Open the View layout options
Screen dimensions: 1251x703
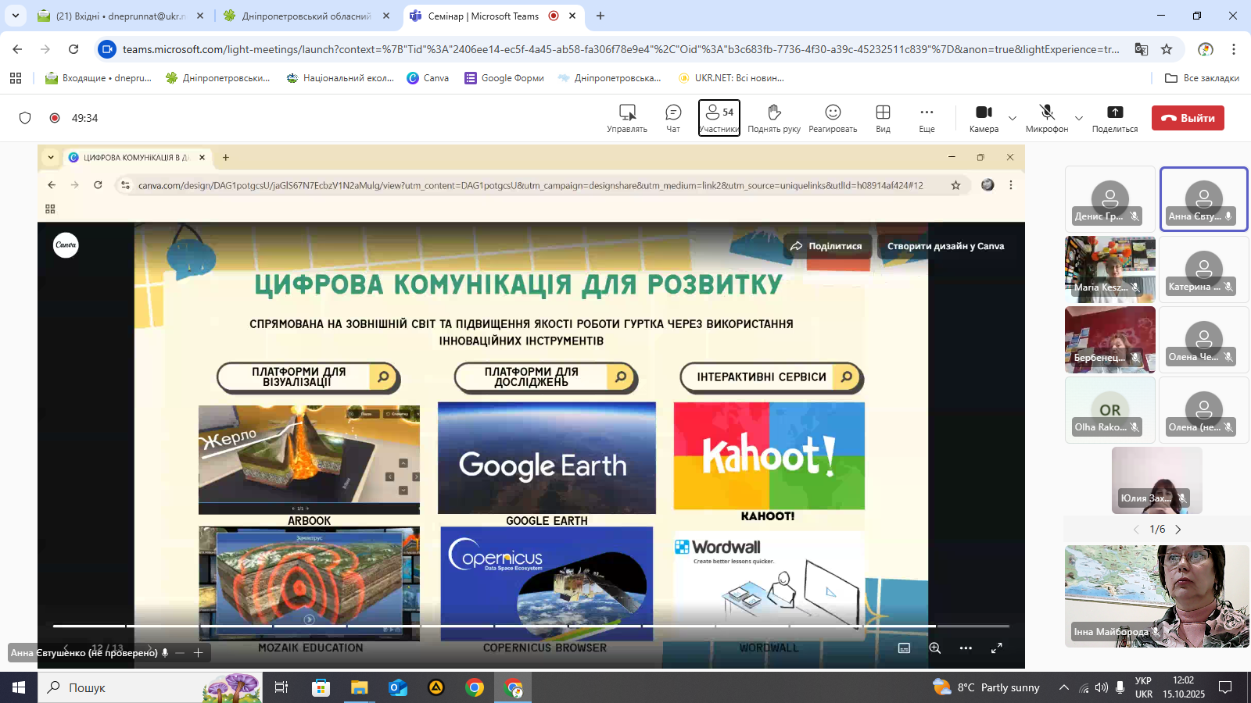point(883,117)
